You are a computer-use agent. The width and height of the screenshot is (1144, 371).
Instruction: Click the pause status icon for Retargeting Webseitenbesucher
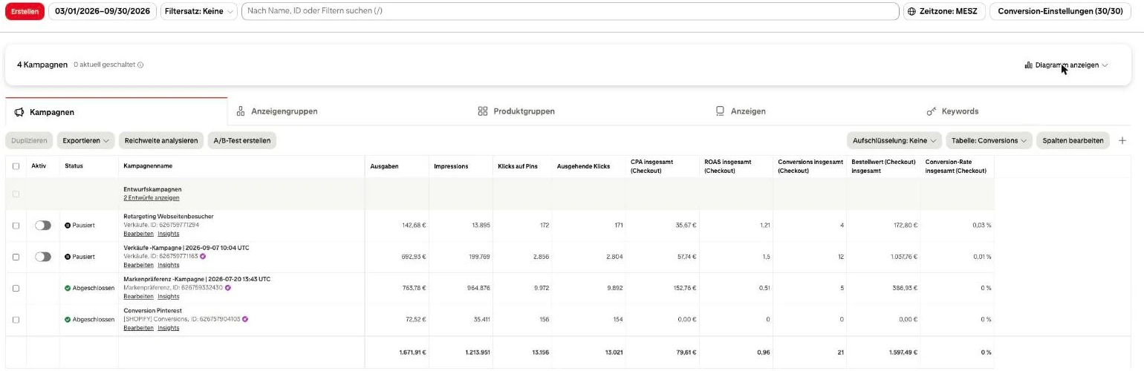tap(68, 225)
